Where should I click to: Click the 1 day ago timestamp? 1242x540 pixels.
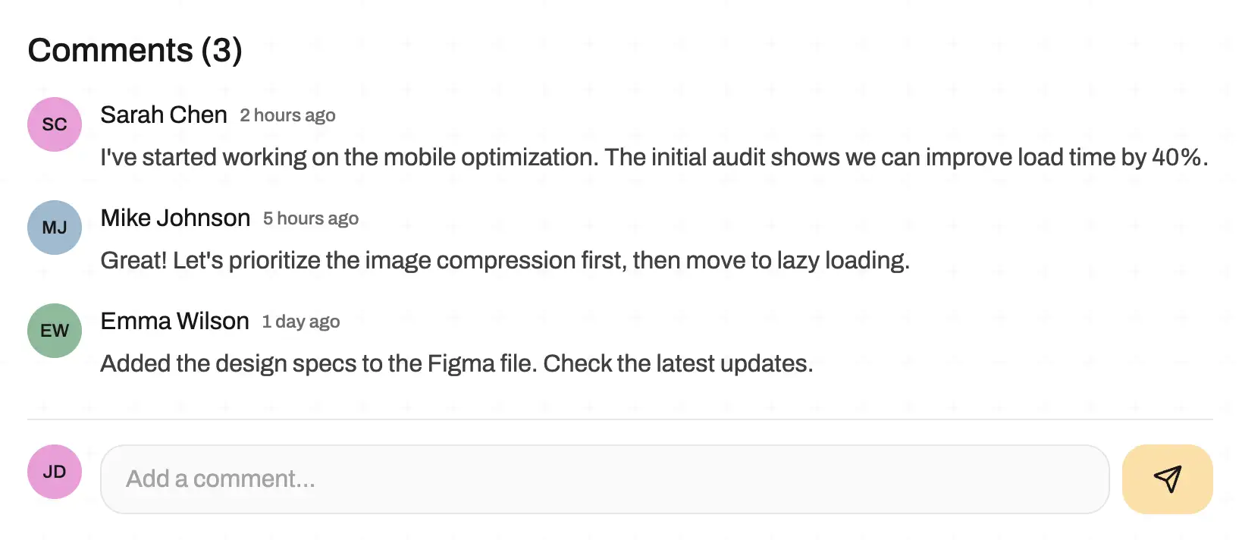pos(300,322)
